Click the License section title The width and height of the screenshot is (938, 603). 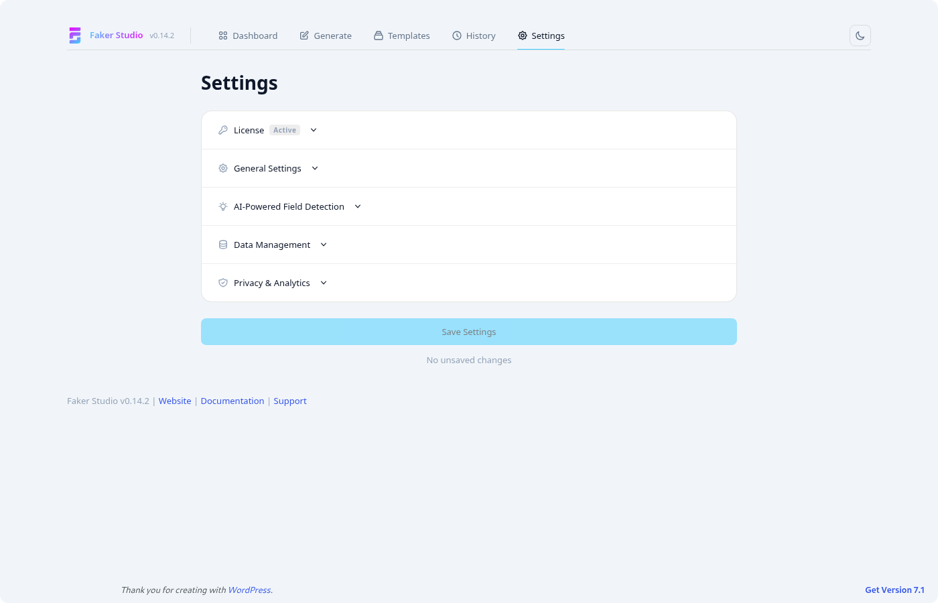(249, 130)
